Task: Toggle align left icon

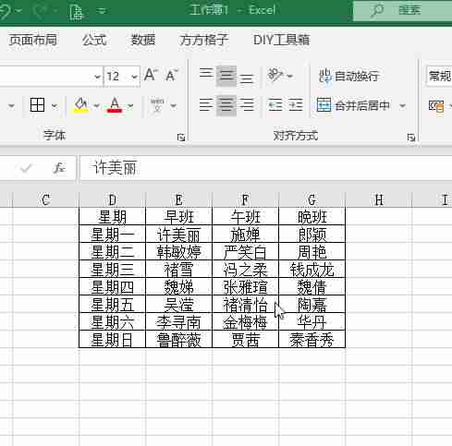Action: (x=206, y=105)
